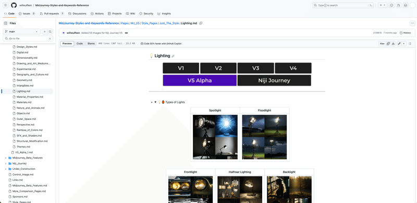Switch to Code file view
Viewport: 417px width, 203px height.
click(x=80, y=44)
